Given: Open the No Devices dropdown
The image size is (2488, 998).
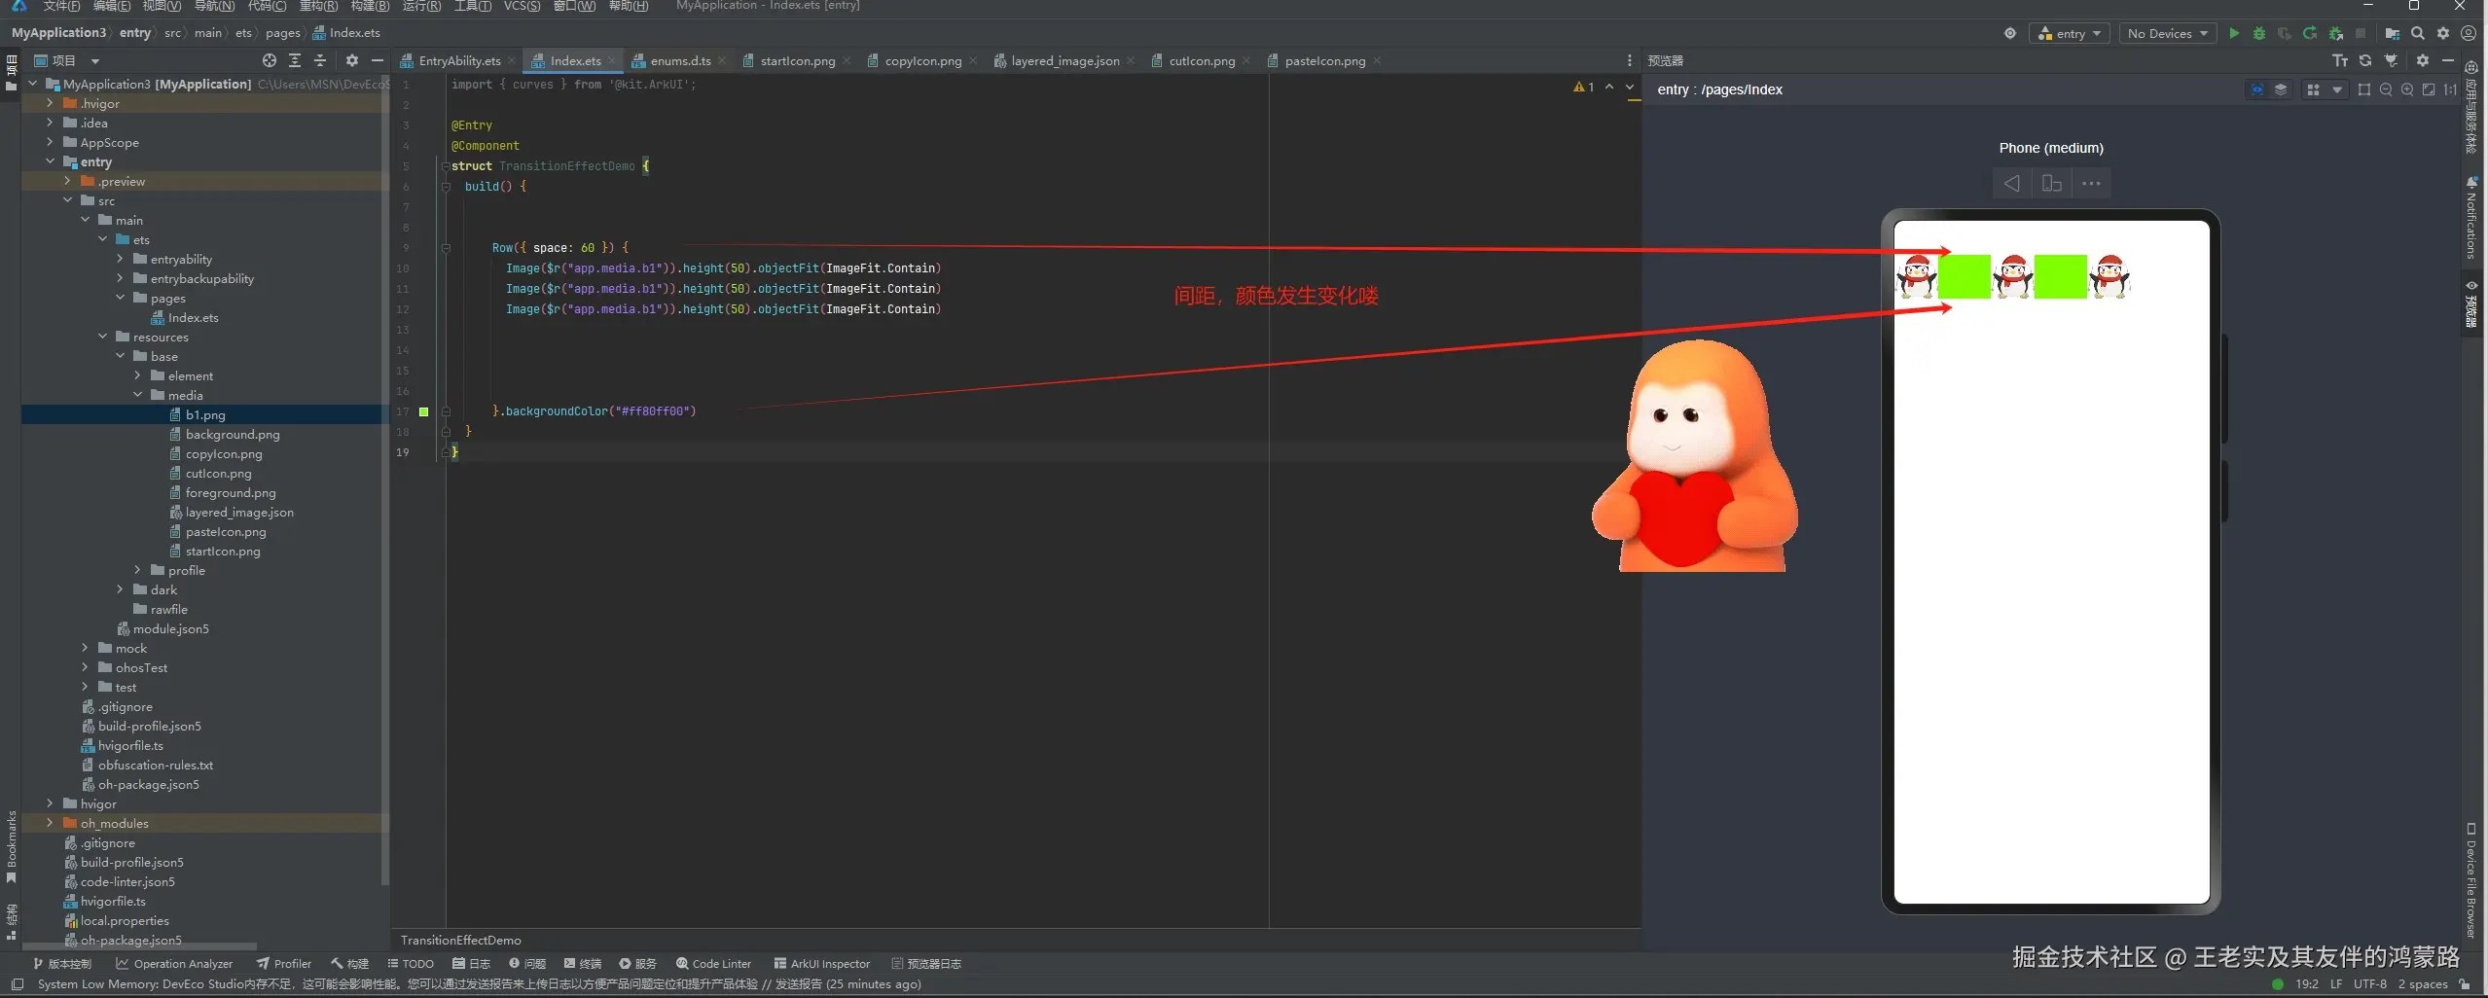Looking at the screenshot, I should click(2167, 33).
